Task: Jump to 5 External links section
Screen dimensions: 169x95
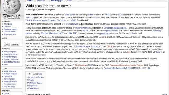Action: [33, 89]
